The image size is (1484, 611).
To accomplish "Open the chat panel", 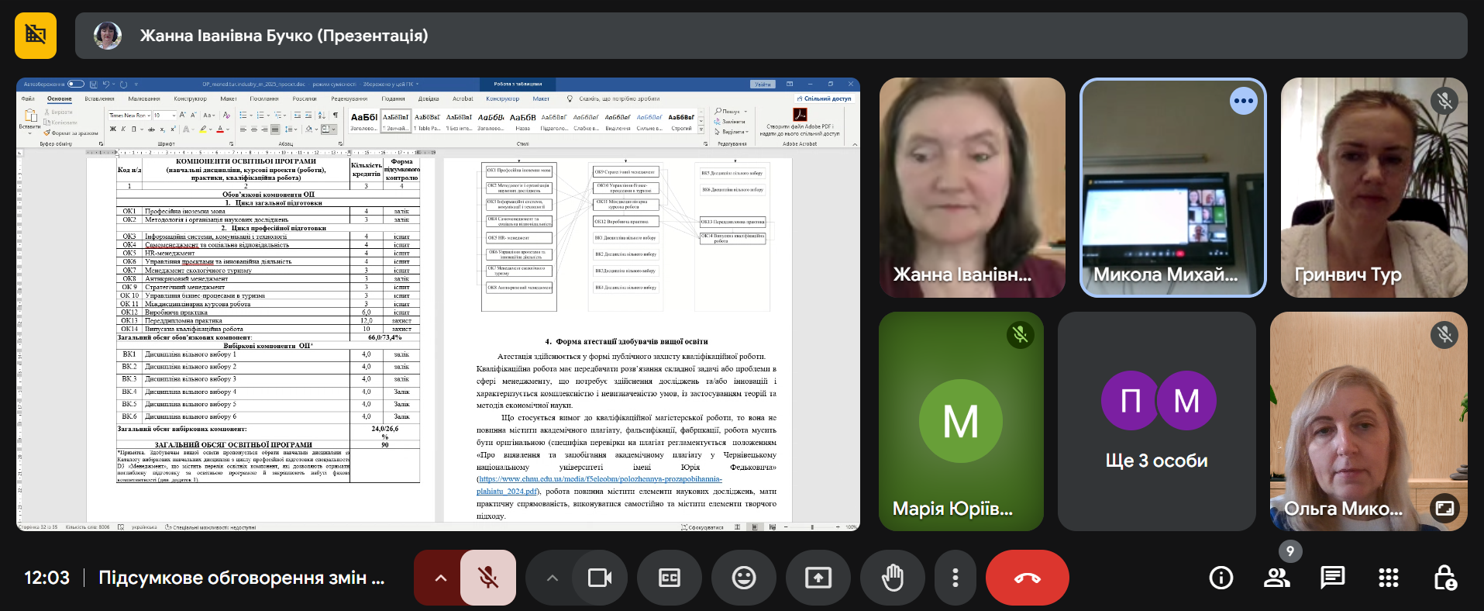I will pyautogui.click(x=1333, y=578).
